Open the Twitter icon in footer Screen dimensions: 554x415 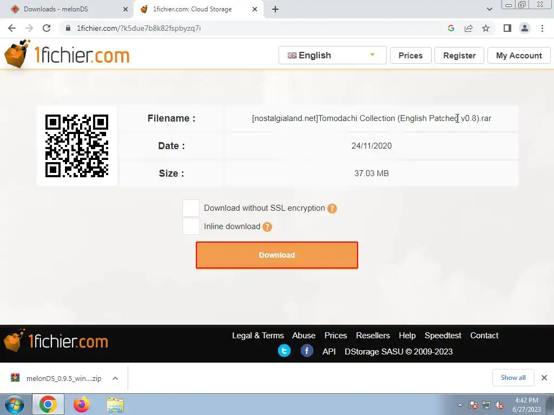click(x=284, y=351)
